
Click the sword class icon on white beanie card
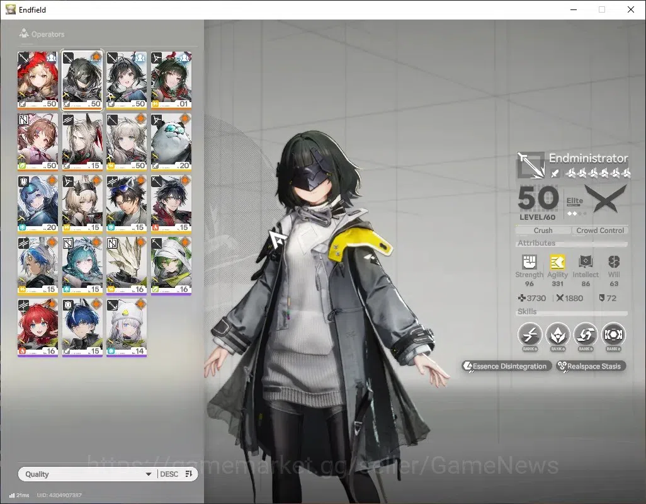click(112, 305)
